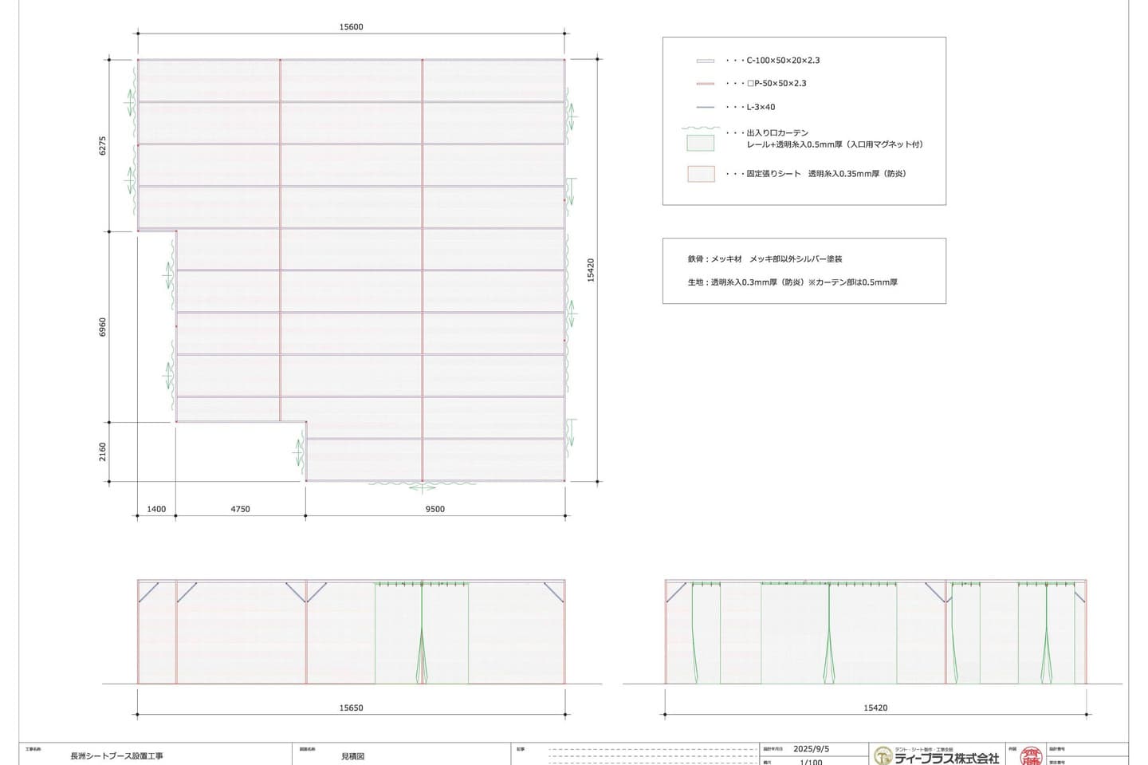Select the 15600 top width dimension

(x=351, y=27)
